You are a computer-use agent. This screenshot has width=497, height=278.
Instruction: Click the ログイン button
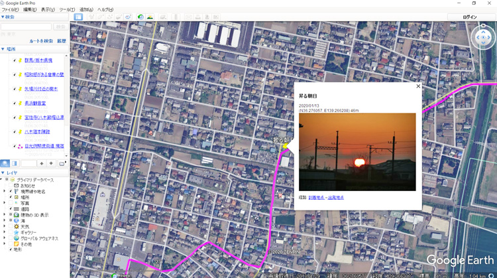[x=470, y=17]
